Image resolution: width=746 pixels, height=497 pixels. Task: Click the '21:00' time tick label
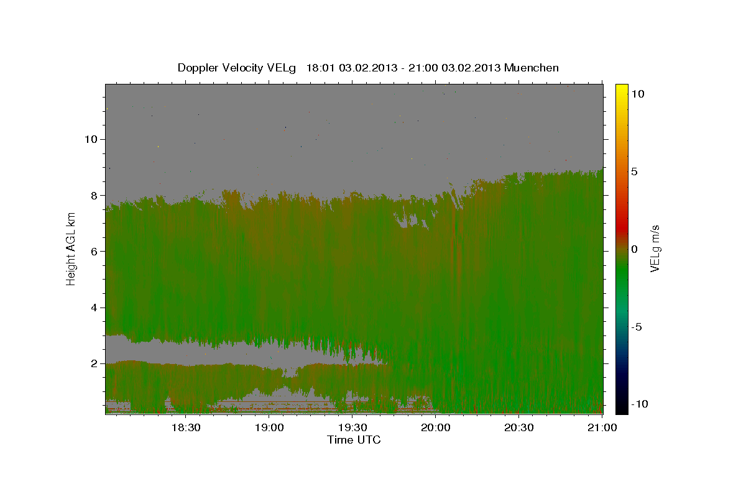point(602,427)
